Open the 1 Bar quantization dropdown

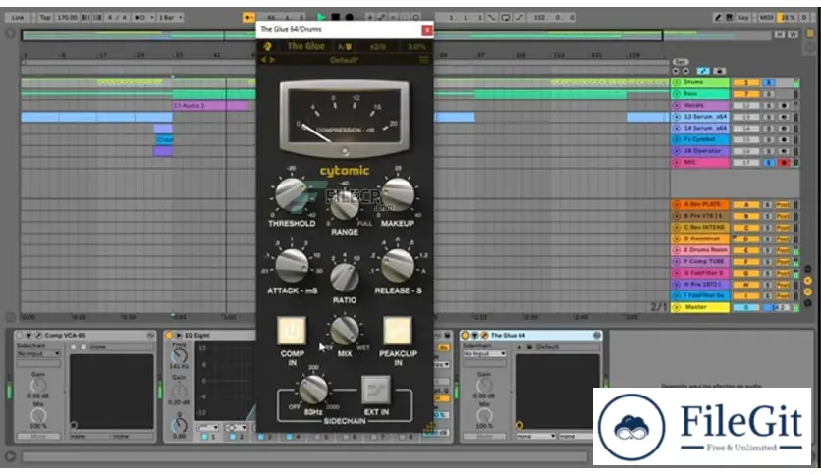170,18
